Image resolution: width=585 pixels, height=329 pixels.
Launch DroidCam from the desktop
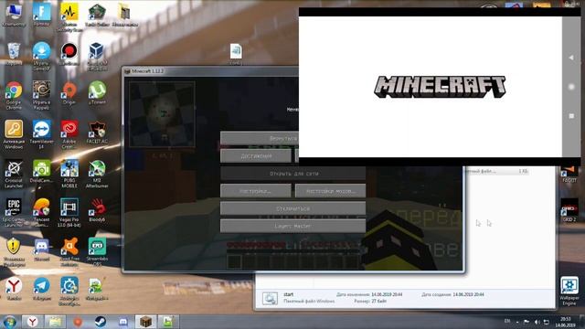click(x=41, y=171)
